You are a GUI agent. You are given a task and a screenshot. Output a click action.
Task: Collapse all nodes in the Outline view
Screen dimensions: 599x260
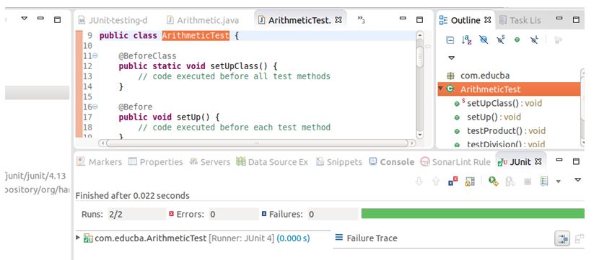coord(450,40)
